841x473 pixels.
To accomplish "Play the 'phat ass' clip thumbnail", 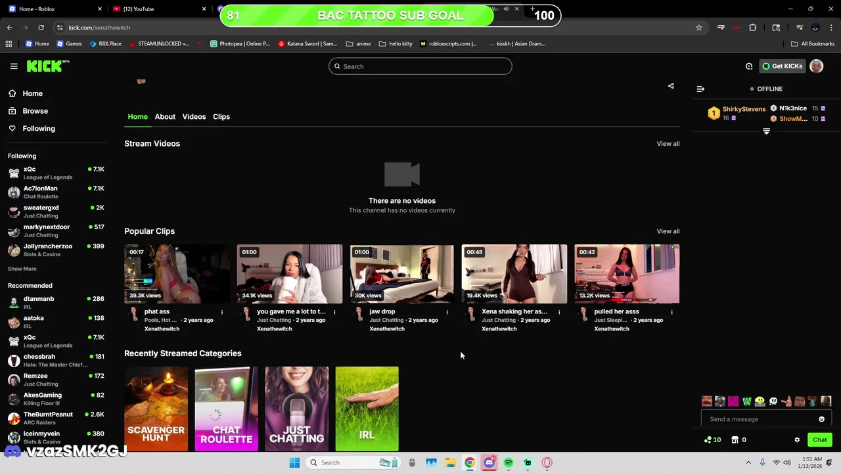I will tap(177, 274).
